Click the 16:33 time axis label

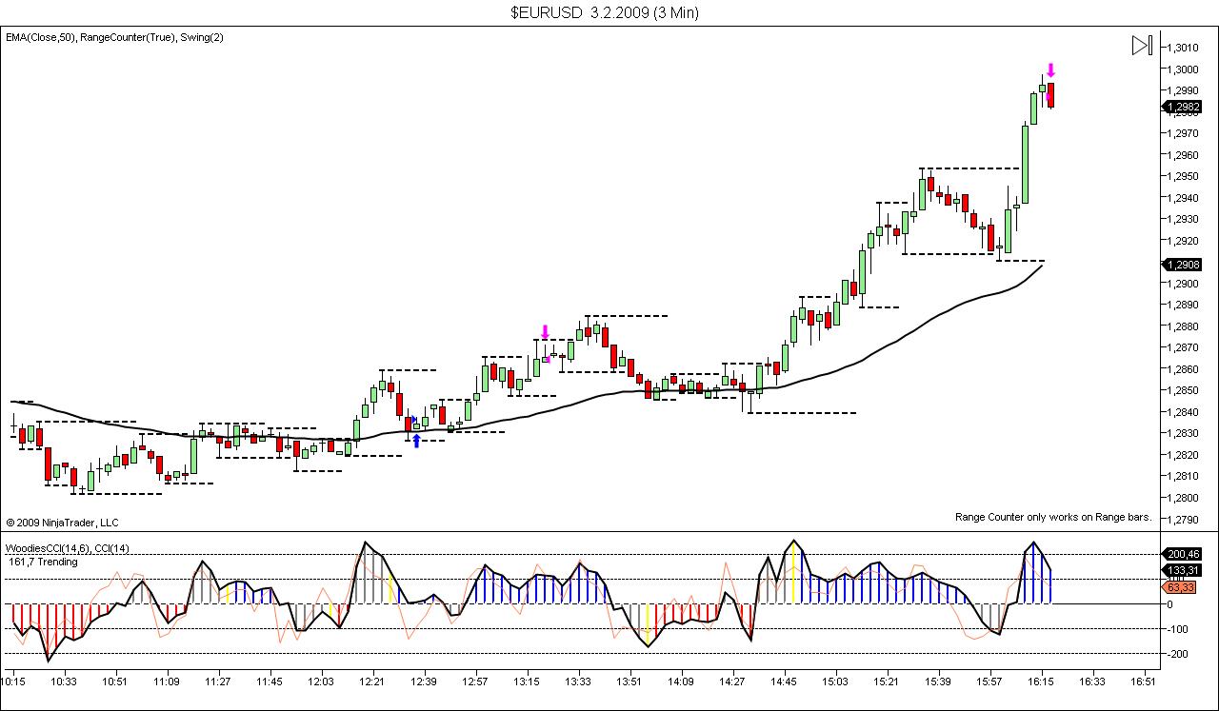pyautogui.click(x=1092, y=681)
